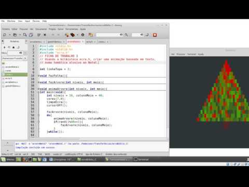
Task: Open the Build options dropdown arrow
Action: 77,35
